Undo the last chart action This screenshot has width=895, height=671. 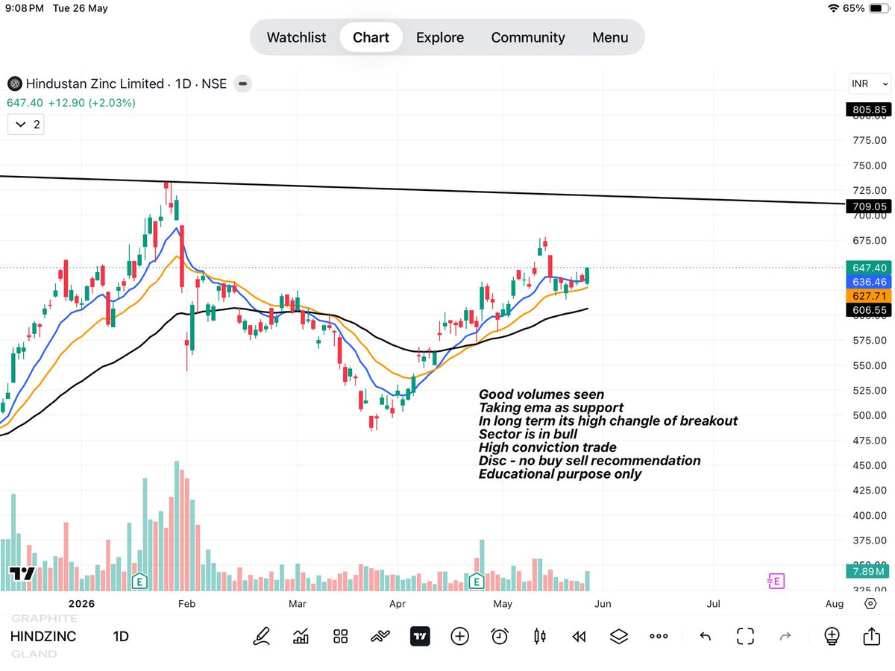point(705,636)
